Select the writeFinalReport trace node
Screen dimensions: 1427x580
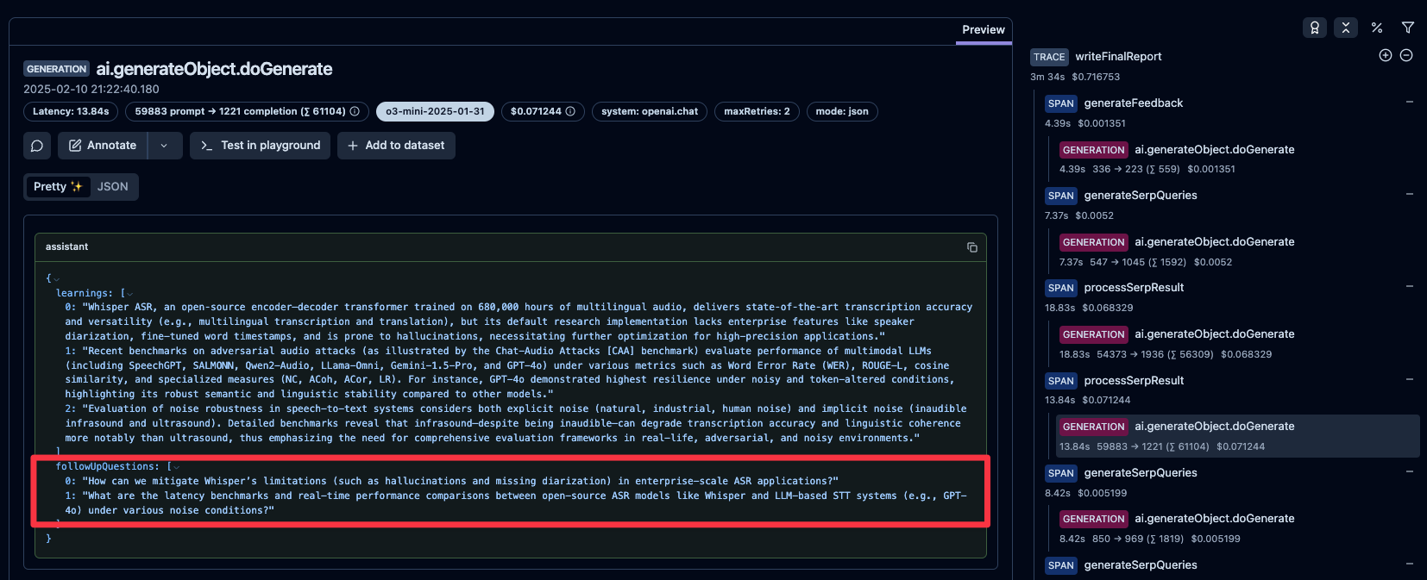point(1117,57)
